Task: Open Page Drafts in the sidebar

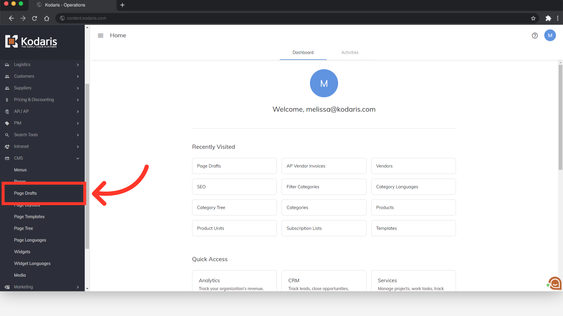Action: coord(26,193)
